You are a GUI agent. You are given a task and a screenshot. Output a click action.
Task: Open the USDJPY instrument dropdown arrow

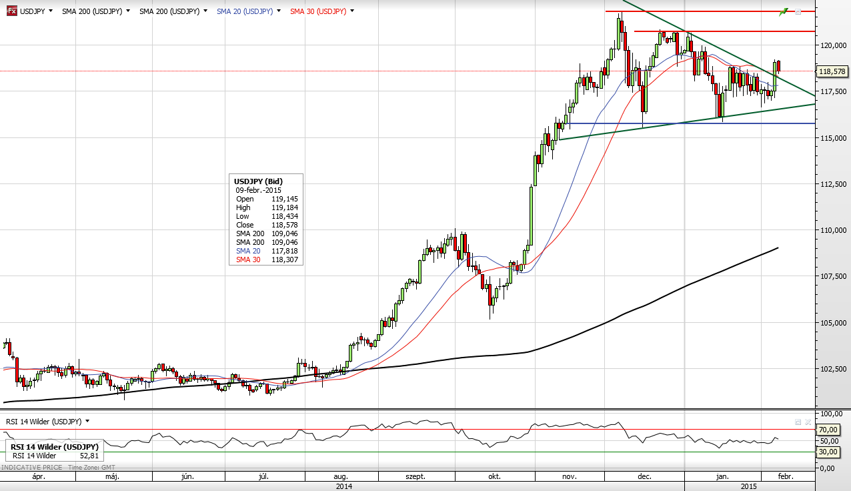point(51,11)
